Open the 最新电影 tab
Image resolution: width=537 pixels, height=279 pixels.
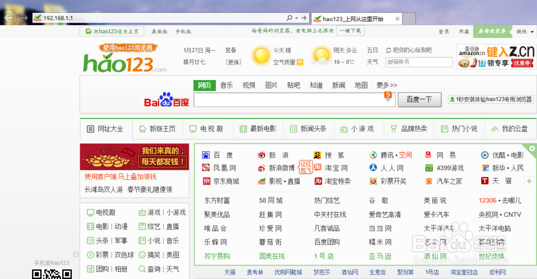258,129
